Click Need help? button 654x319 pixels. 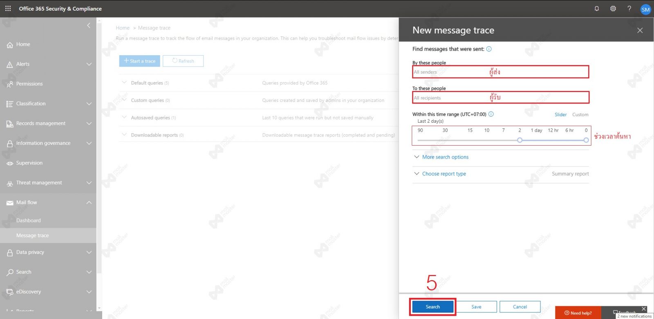coord(578,313)
